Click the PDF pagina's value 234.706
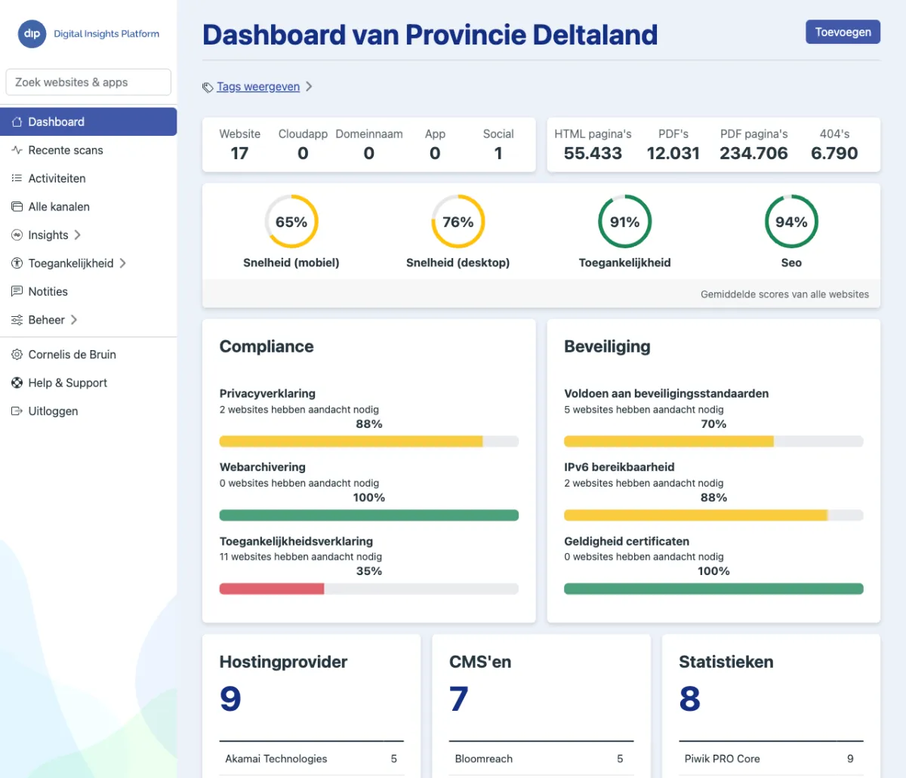Image resolution: width=906 pixels, height=778 pixels. tap(753, 153)
